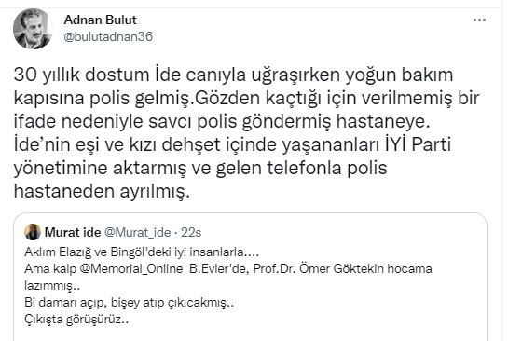
Task: Select text 'Prof.Dr. Ömer Göktekin hocama'
Action: pyautogui.click(x=343, y=269)
